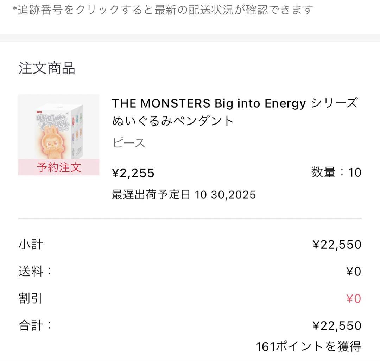This screenshot has width=380, height=361.
Task: Tap the 注文商品 section heading
Action: pyautogui.click(x=47, y=68)
